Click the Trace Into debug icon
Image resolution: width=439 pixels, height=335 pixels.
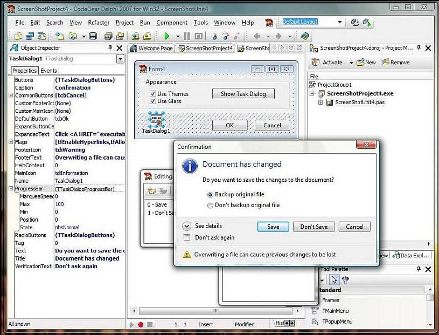tap(214, 36)
